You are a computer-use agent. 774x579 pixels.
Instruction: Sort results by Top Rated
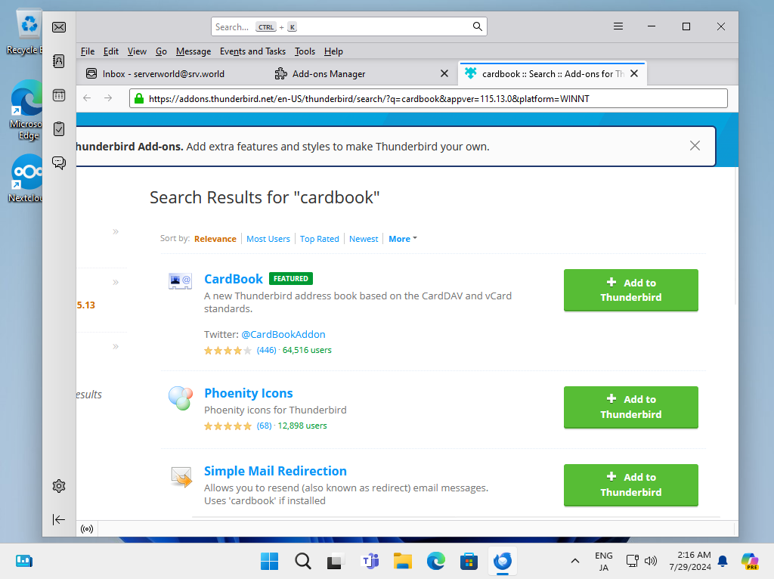tap(320, 239)
